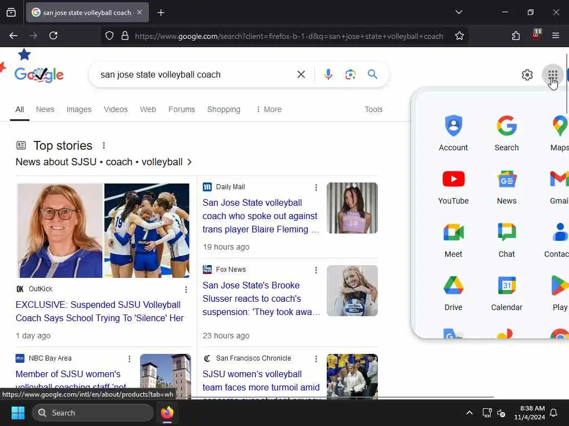The height and width of the screenshot is (426, 569).
Task: Open NBC Bay Area coaching staff article
Action: pos(71,379)
